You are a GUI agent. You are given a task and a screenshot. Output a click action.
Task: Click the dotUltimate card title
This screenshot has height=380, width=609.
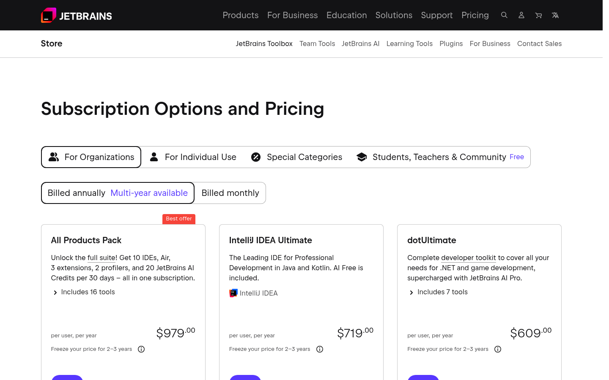[432, 240]
